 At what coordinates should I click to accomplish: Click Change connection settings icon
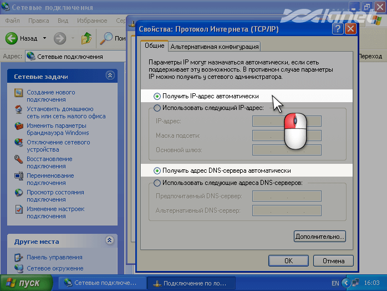pos(18,209)
